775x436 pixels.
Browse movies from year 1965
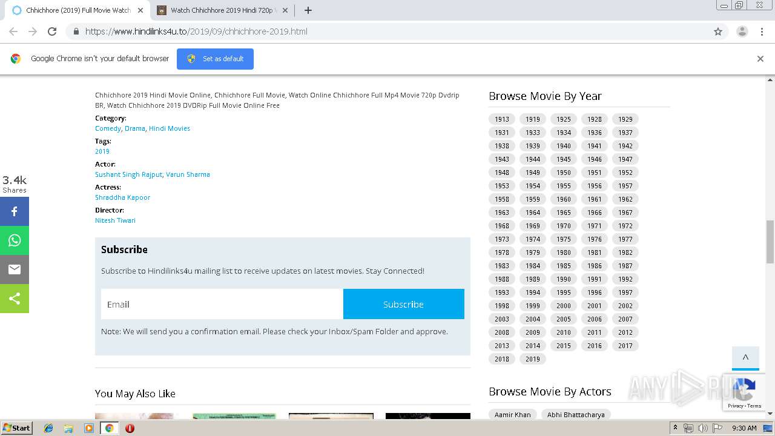point(564,213)
